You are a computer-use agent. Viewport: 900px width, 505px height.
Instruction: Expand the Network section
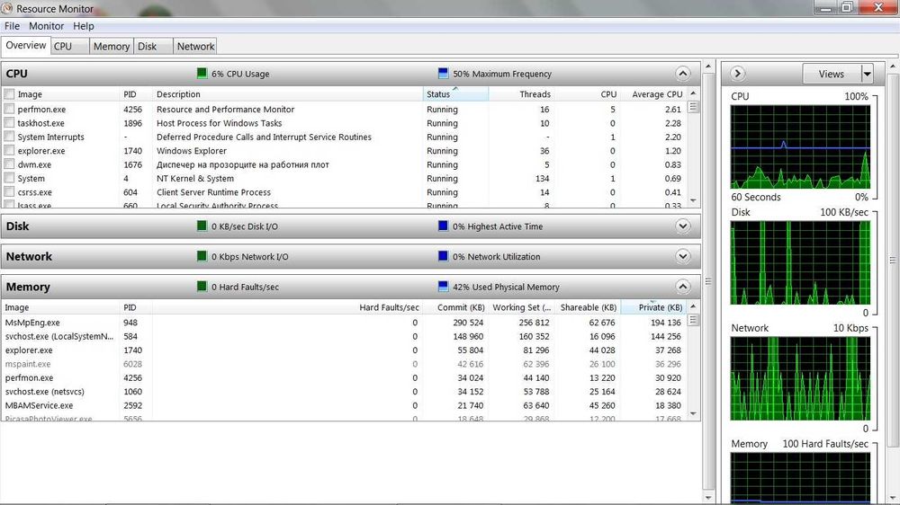tap(682, 256)
